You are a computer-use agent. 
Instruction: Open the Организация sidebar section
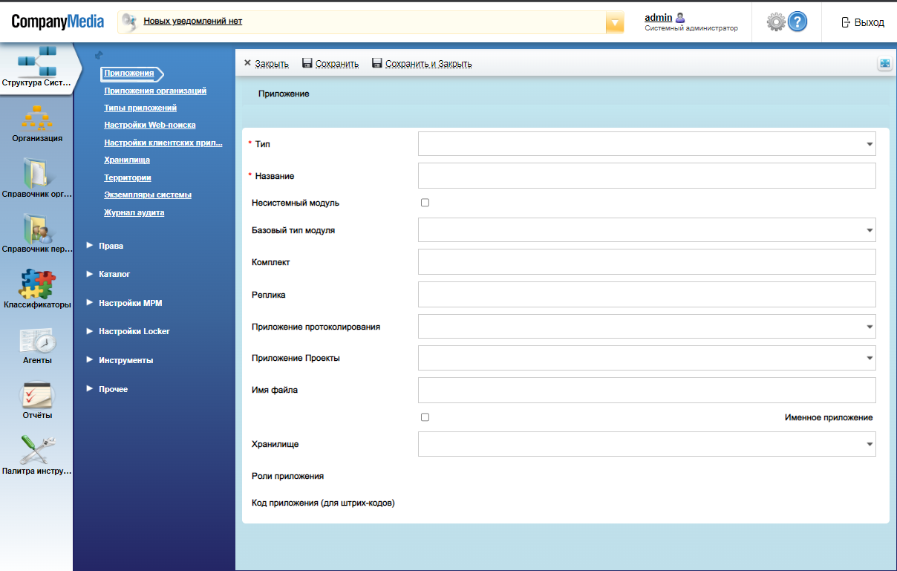(36, 123)
